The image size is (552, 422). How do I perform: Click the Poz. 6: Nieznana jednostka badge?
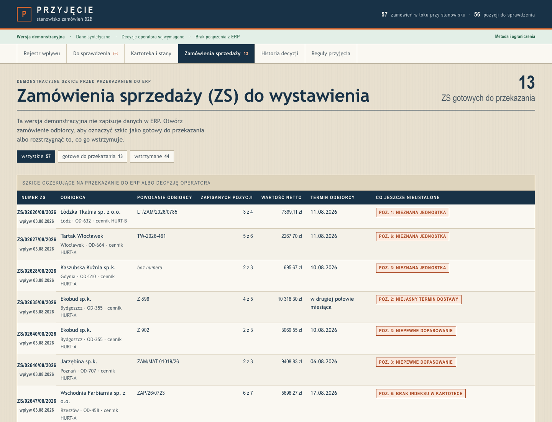(x=412, y=237)
